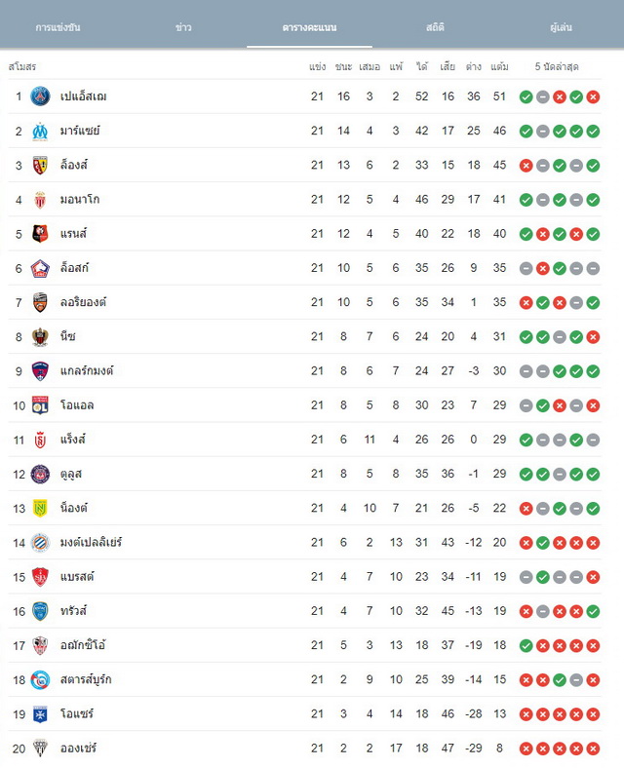624x768 pixels.
Task: Click PSG's most recent red loss indicator
Action: (593, 97)
